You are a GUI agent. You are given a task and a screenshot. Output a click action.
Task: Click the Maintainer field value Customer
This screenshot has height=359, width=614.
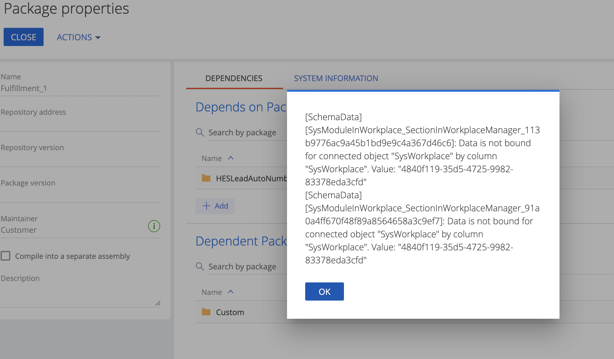click(x=18, y=230)
